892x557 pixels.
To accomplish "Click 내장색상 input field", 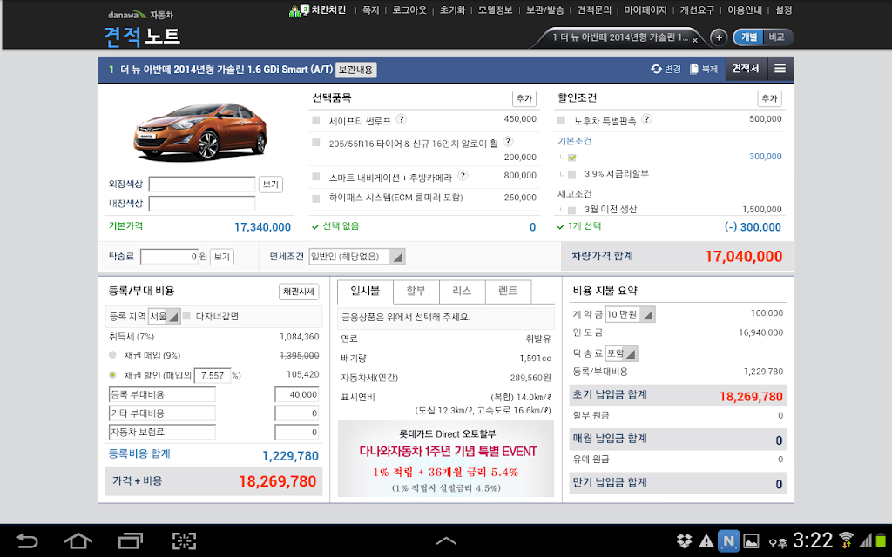I will coord(202,204).
